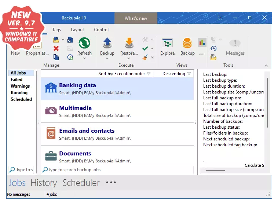This screenshot has height=202, width=274.
Task: Open the History bottom tab
Action: click(44, 183)
